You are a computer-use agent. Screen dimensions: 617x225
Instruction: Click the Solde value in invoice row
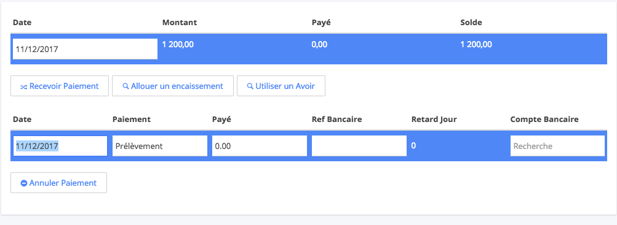pos(476,44)
